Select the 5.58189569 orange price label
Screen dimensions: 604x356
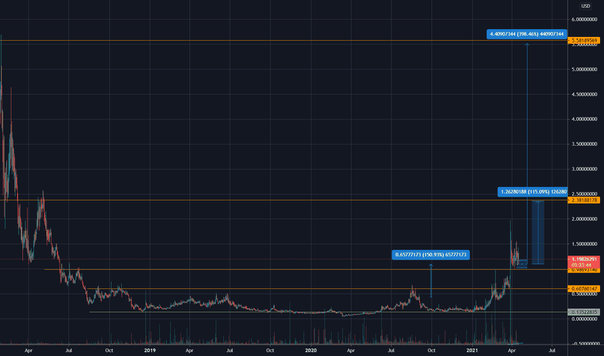point(583,40)
